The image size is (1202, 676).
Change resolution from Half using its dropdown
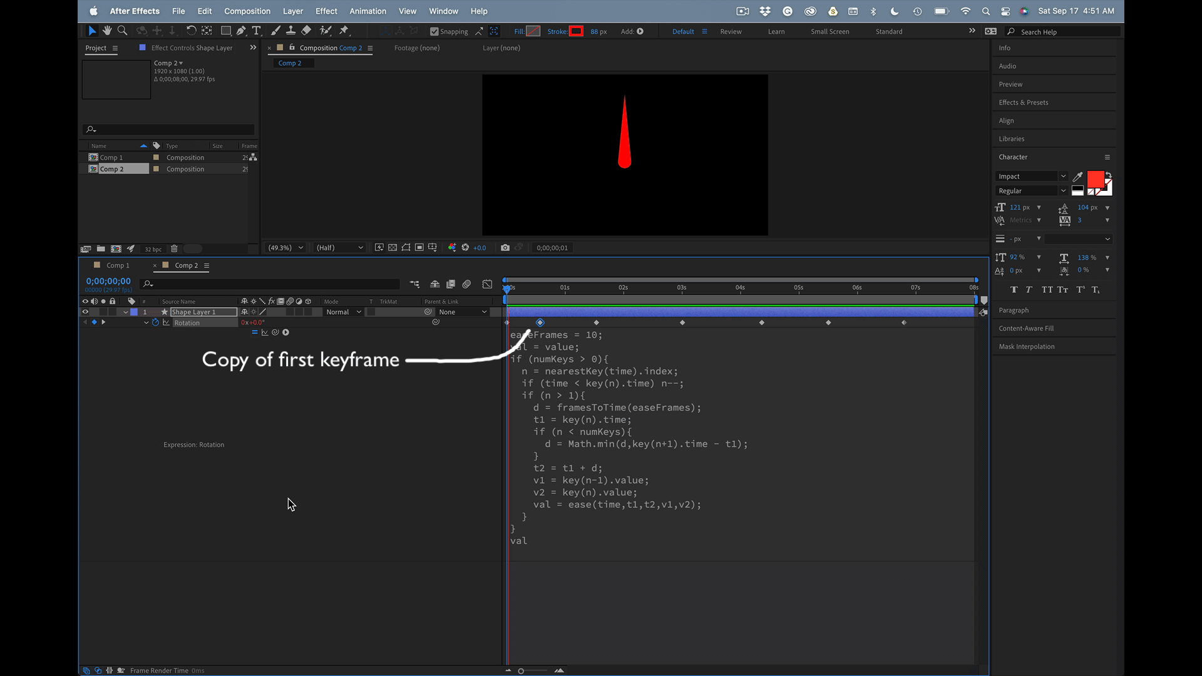pyautogui.click(x=339, y=247)
